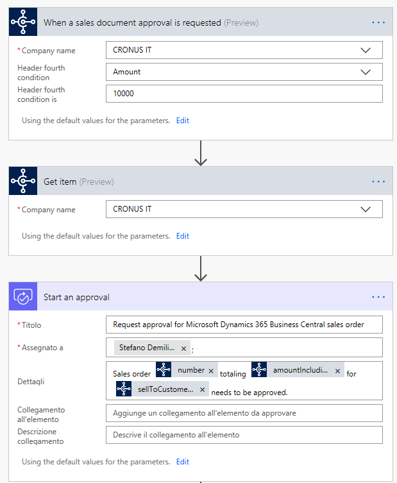397x483 pixels.
Task: Remove the amountIncludi... dynamic token
Action: coord(337,371)
